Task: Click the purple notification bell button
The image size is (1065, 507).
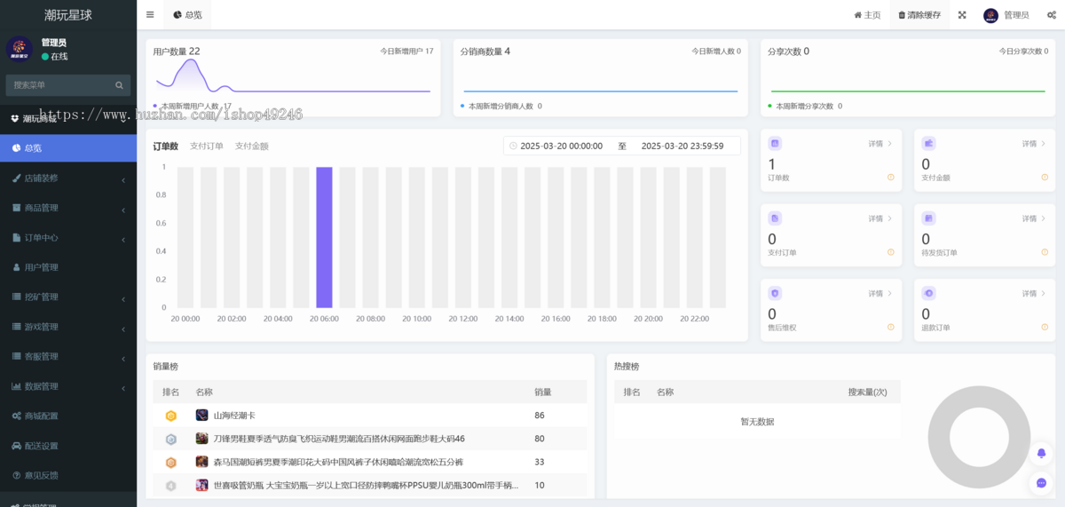Action: coord(1041,454)
